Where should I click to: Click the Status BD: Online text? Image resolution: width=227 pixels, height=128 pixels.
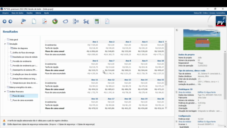[201, 13]
